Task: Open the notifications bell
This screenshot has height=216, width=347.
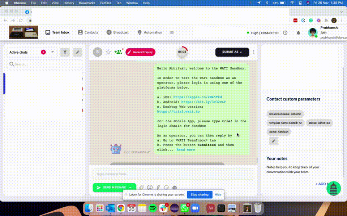Action: (298, 33)
